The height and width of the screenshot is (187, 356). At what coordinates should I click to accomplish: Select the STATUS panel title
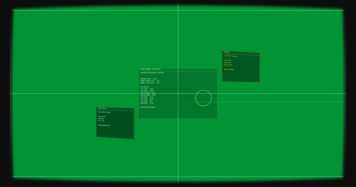pyautogui.click(x=227, y=52)
